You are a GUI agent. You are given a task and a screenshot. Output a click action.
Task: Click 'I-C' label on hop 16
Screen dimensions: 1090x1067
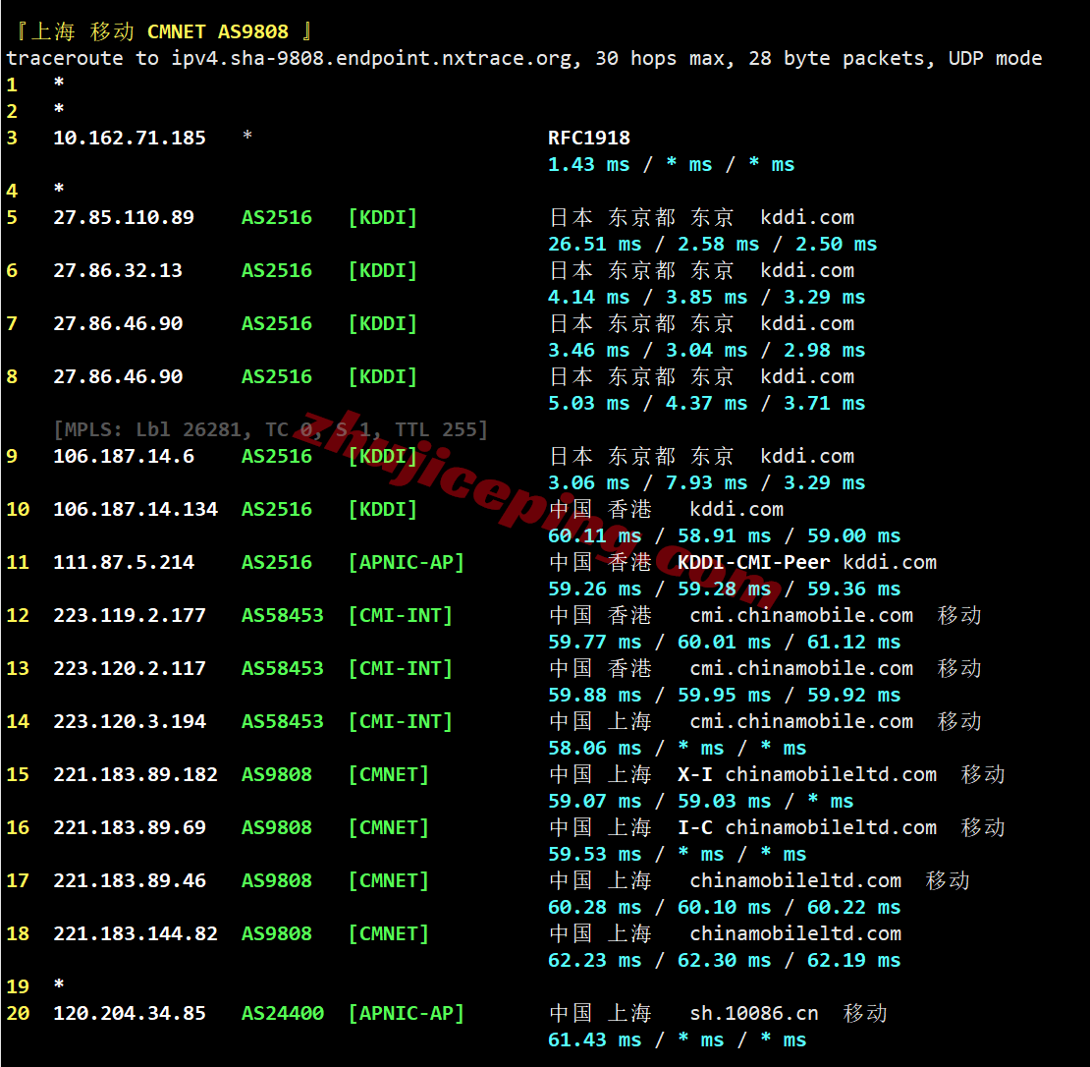(x=694, y=827)
